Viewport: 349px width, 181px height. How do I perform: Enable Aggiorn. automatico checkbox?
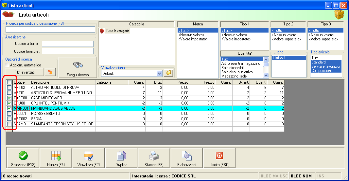click(7, 65)
